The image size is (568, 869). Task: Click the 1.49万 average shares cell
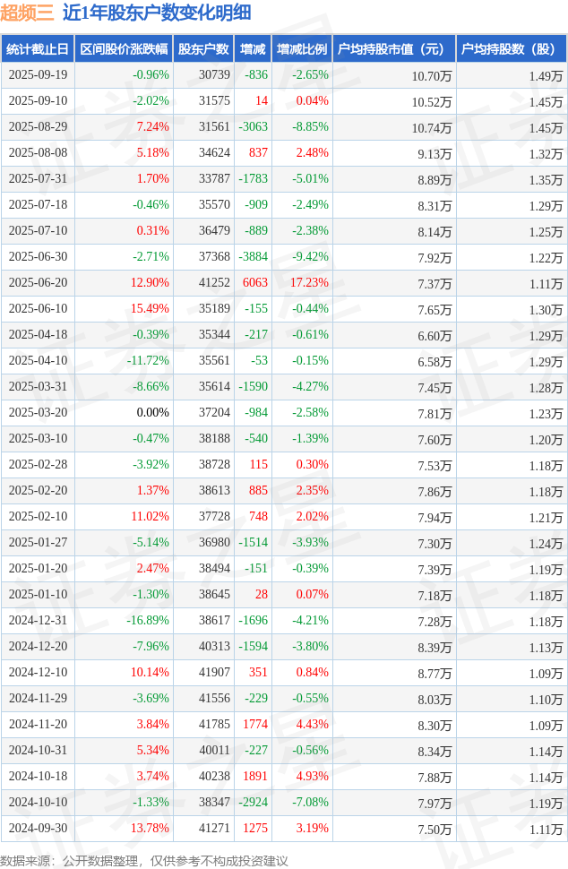pyautogui.click(x=546, y=75)
